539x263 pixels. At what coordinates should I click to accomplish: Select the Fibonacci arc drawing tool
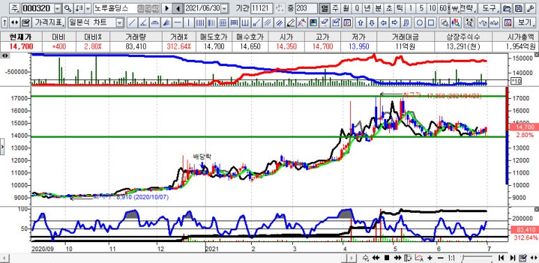[x=155, y=23]
